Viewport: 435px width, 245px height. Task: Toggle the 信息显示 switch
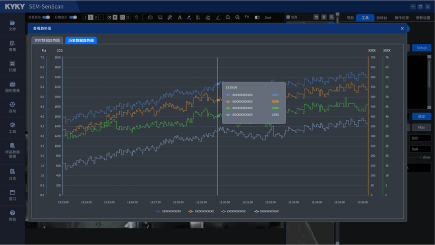click(46, 17)
